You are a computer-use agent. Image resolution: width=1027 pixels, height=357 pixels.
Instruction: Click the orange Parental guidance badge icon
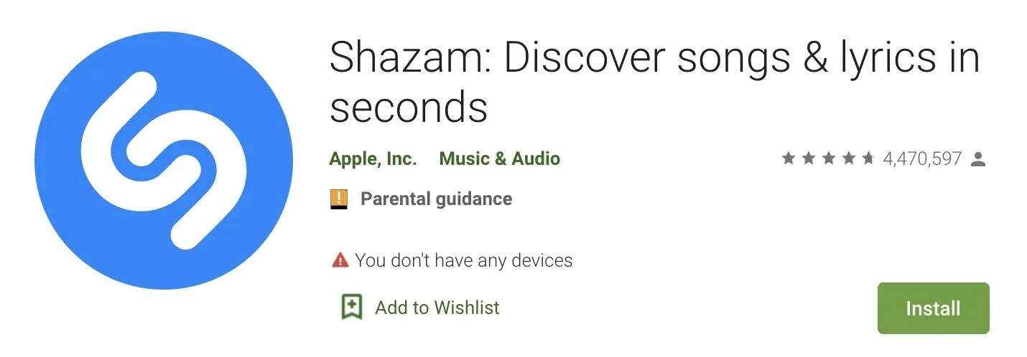pyautogui.click(x=339, y=199)
